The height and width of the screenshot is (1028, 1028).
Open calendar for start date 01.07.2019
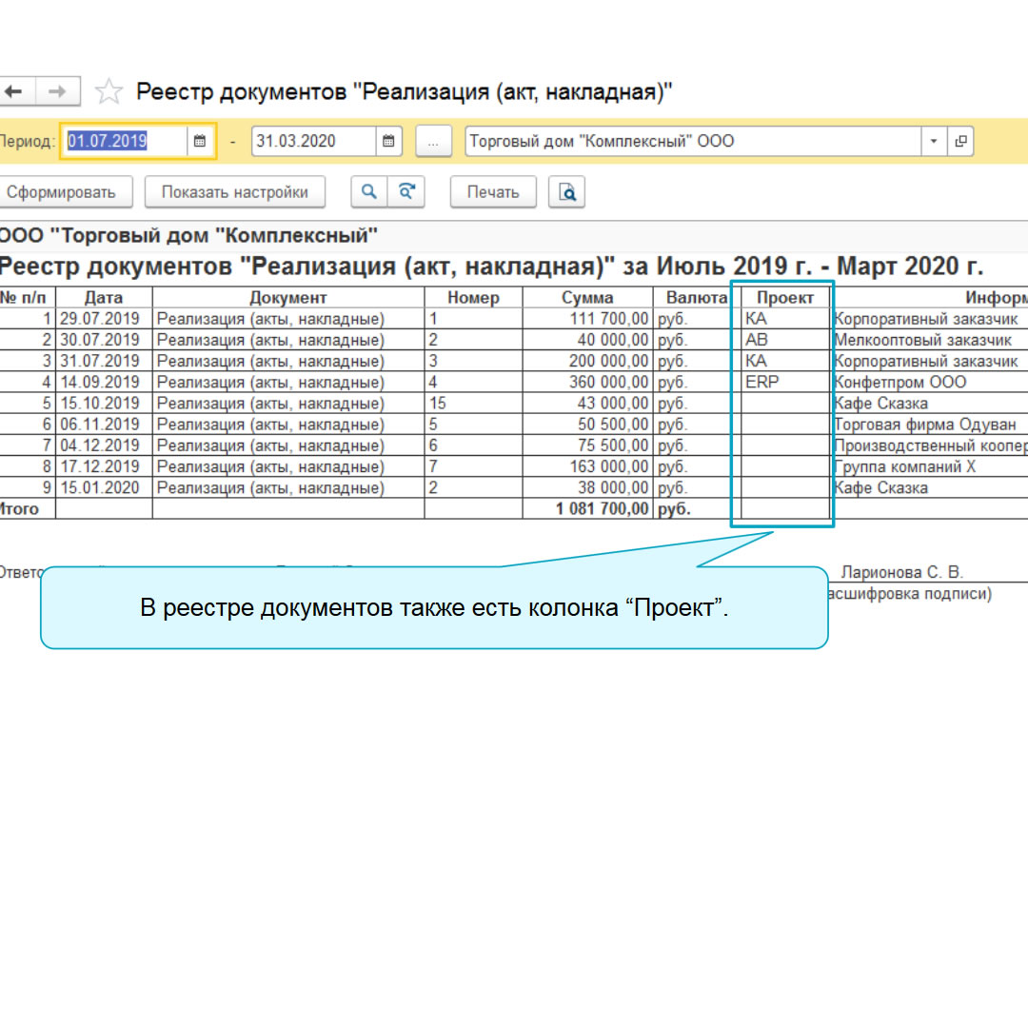click(x=199, y=141)
